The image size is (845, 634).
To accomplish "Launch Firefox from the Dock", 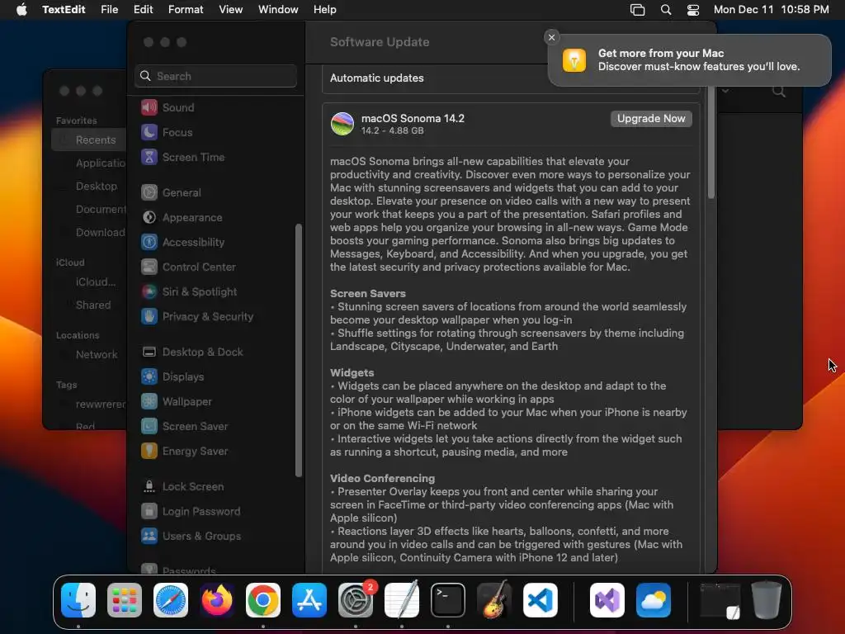I will 217,600.
